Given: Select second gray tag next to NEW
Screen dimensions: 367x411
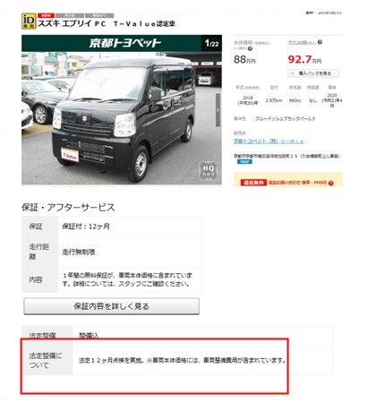Looking at the screenshot, I should [x=99, y=15].
